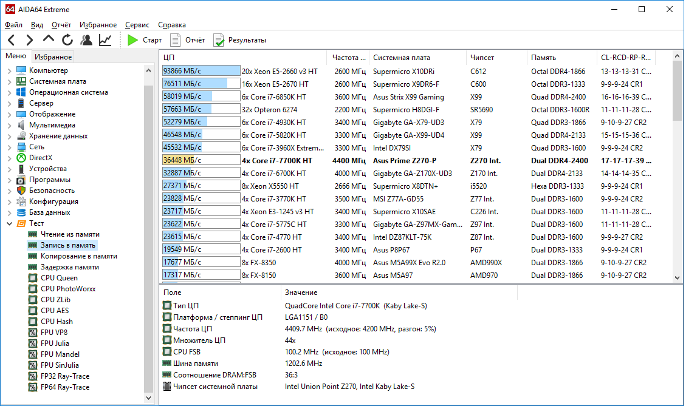The image size is (700, 406).
Task: Open the Сервис menu
Action: 137,25
